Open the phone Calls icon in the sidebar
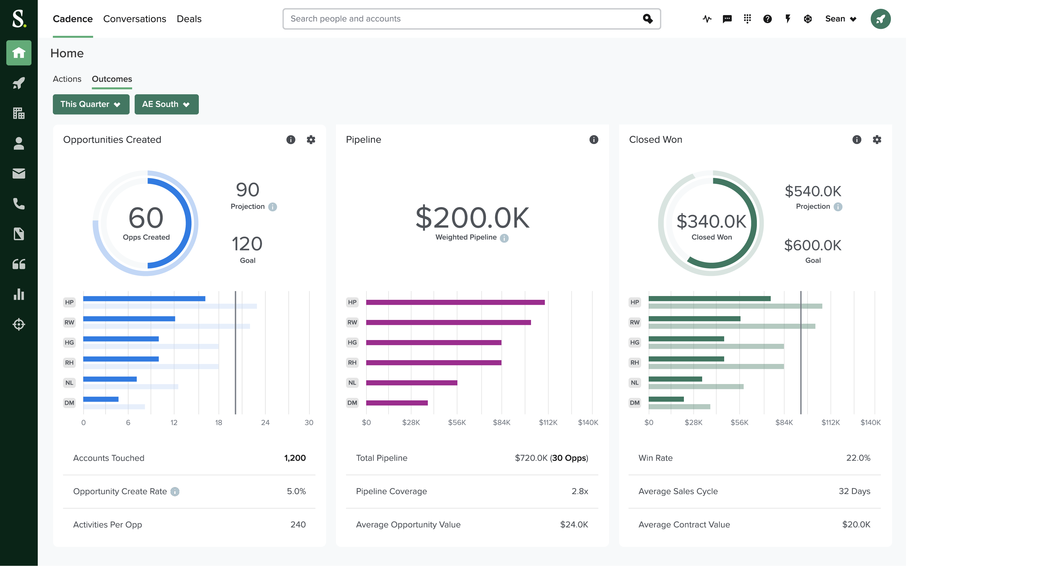 [19, 204]
